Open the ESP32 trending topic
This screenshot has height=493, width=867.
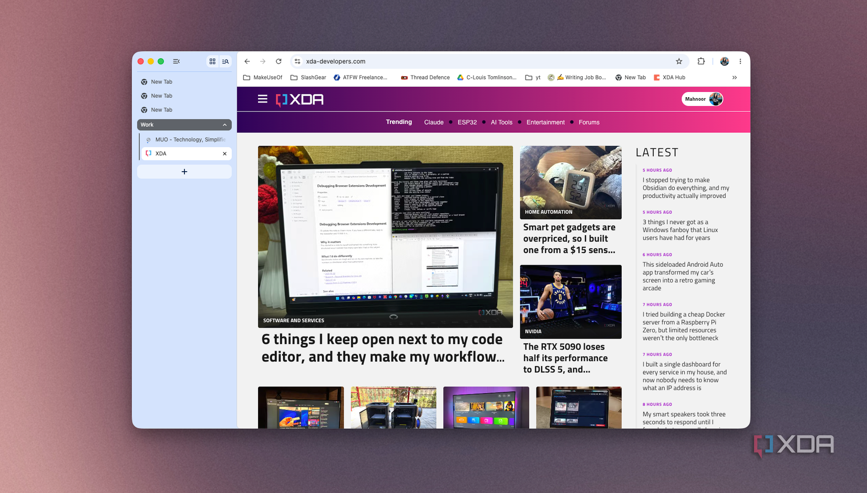click(x=467, y=122)
